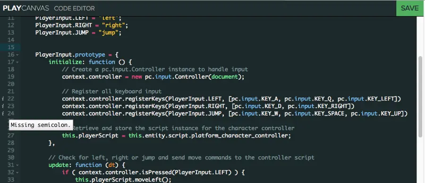Click the 'Missing semicolon.' tooltip
This screenshot has height=183, width=425.
pos(41,125)
